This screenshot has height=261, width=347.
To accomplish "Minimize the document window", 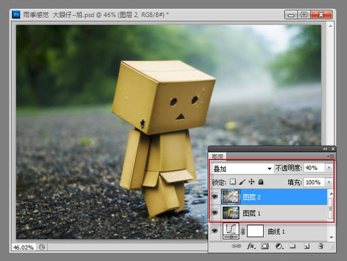I will (291, 15).
